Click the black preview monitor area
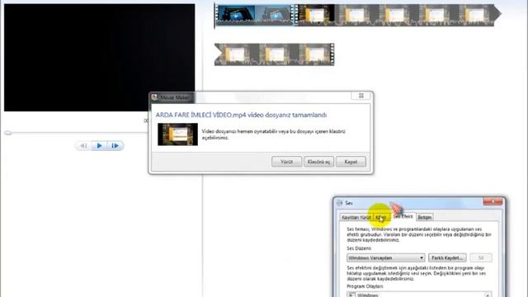This screenshot has width=528, height=297. coord(99,57)
